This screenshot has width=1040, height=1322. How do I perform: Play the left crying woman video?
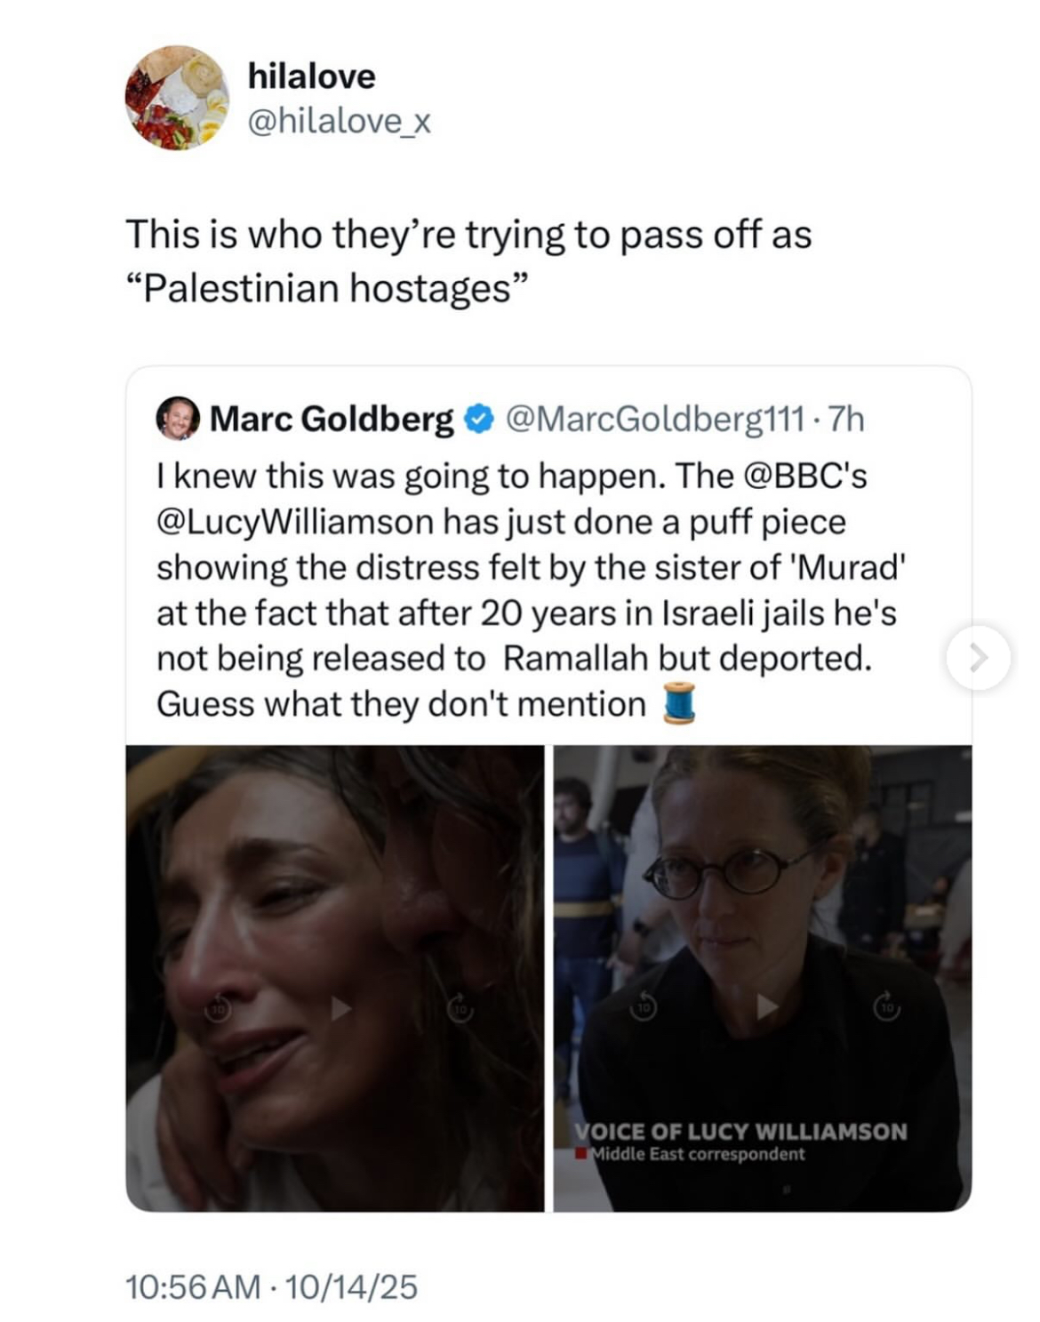coord(340,1008)
